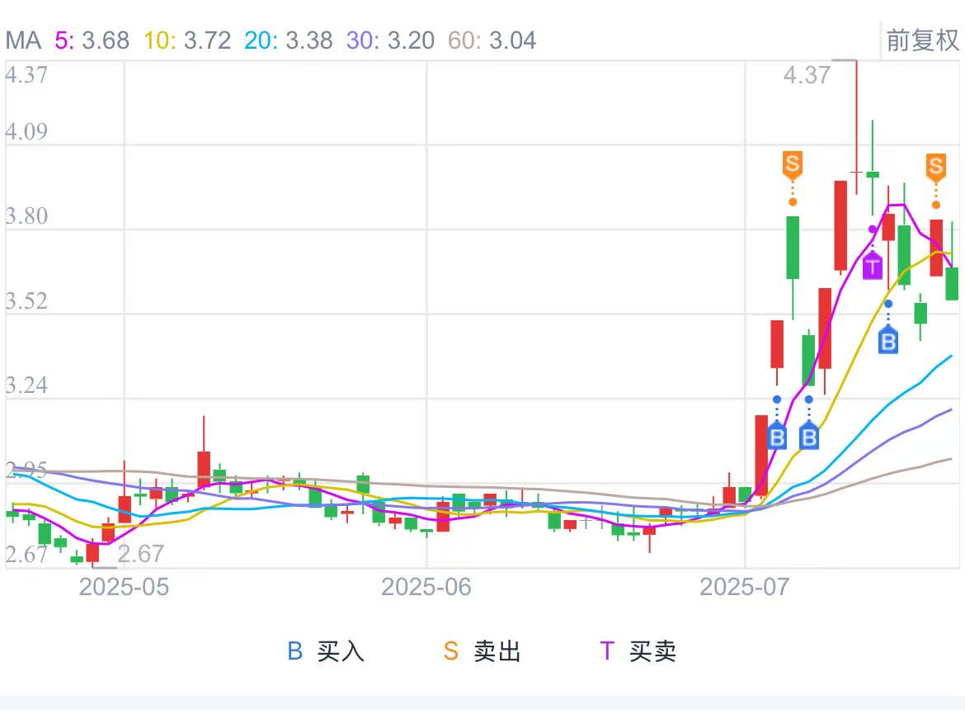The width and height of the screenshot is (965, 724).
Task: Click the first orange S sell marker
Action: pyautogui.click(x=792, y=164)
